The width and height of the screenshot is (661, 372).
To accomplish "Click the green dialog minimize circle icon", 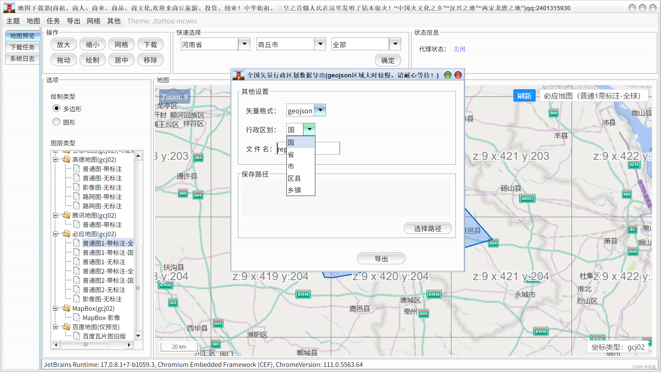I will [448, 75].
